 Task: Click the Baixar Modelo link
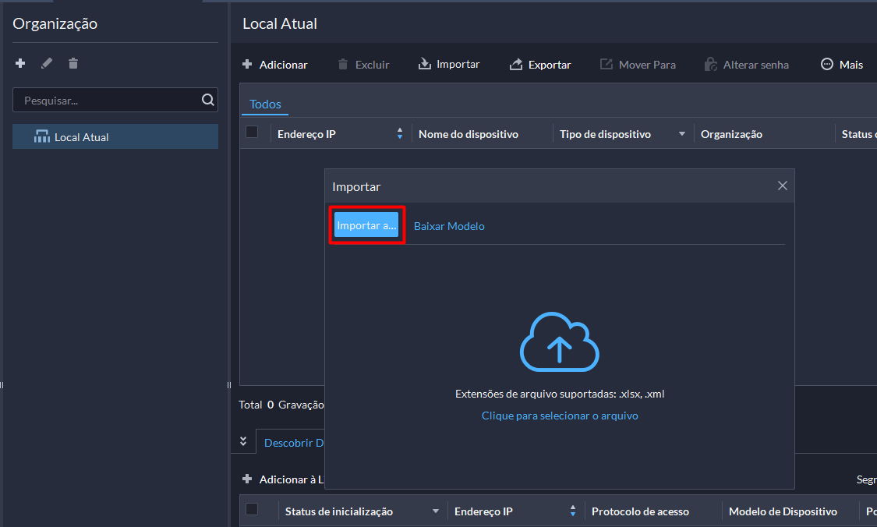click(449, 226)
